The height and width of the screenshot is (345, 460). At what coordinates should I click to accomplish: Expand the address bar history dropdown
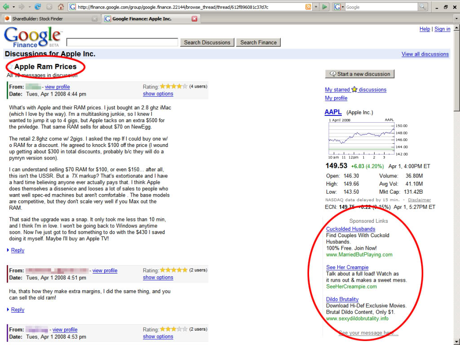(316, 7)
